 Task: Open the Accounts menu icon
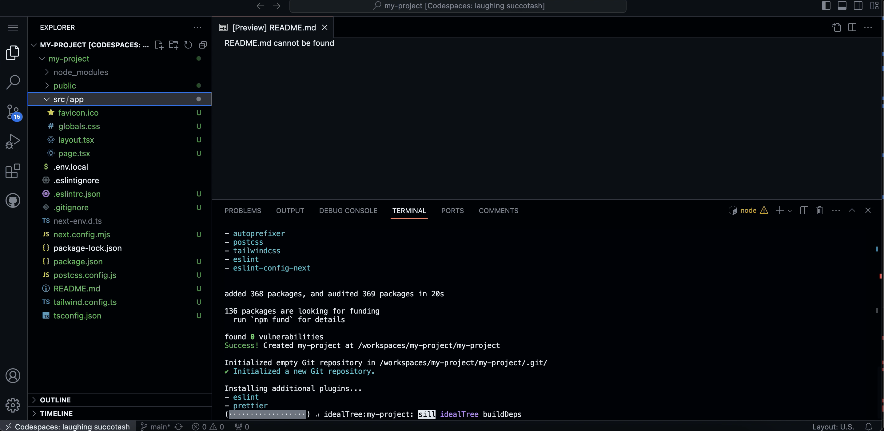coord(13,376)
